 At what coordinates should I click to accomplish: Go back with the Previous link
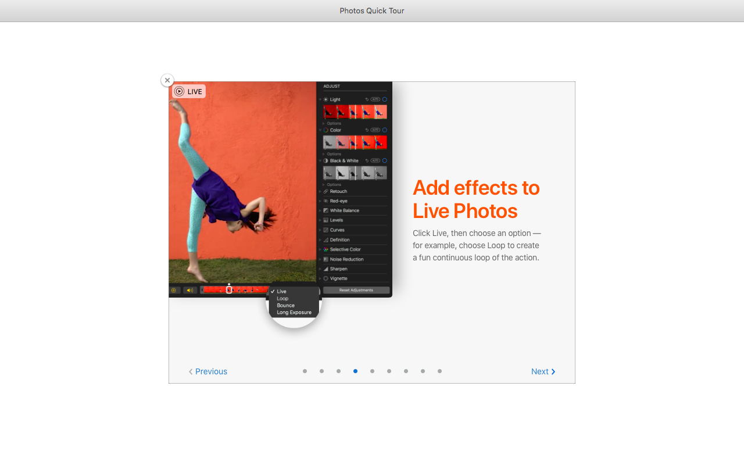click(x=208, y=371)
